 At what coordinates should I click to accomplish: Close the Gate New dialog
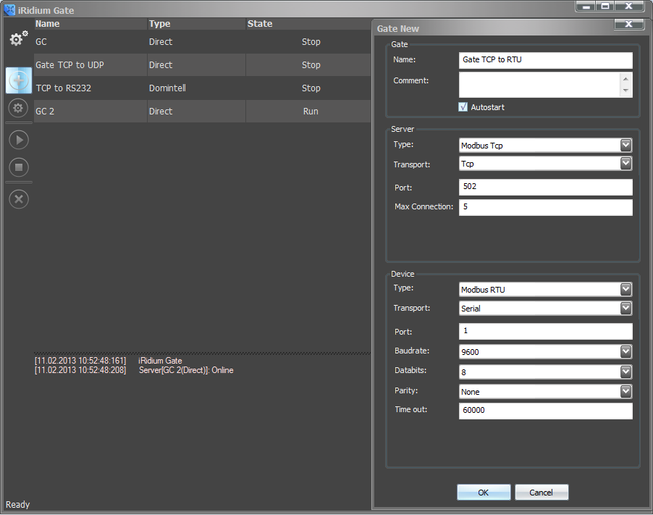pos(628,25)
